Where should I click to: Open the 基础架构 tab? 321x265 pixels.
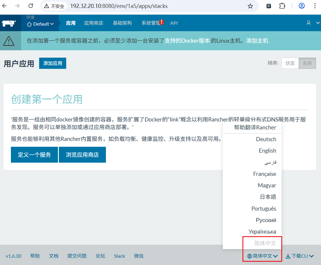point(122,23)
